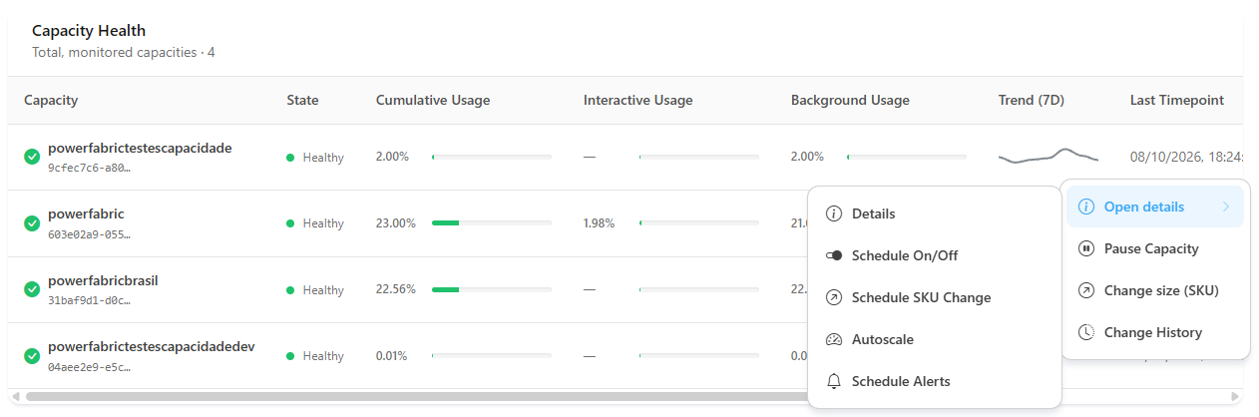Click the Capacity column header
1259x417 pixels.
pyautogui.click(x=51, y=100)
